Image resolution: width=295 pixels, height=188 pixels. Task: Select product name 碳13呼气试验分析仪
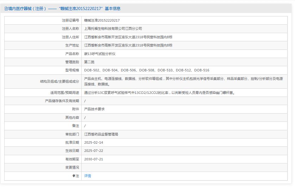tap(100, 54)
